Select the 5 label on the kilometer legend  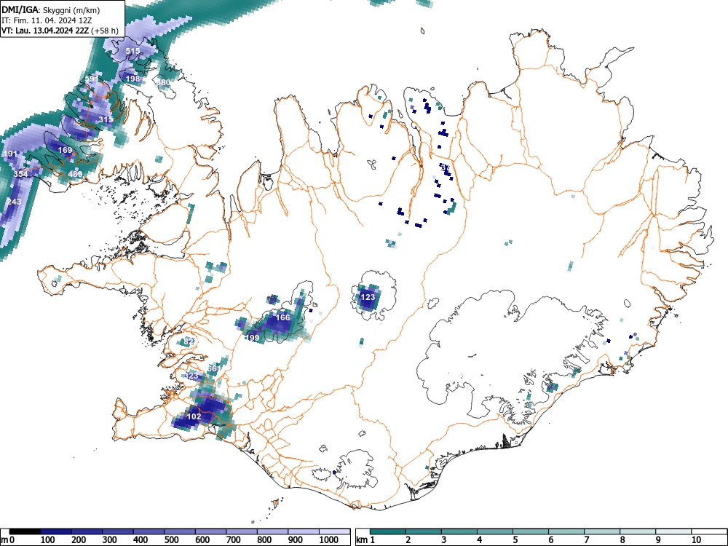[515, 539]
